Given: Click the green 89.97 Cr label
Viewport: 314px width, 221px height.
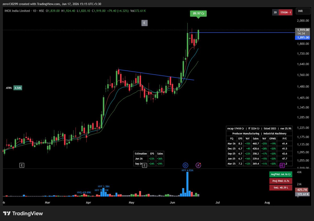Looking at the screenshot, I should (198, 14).
